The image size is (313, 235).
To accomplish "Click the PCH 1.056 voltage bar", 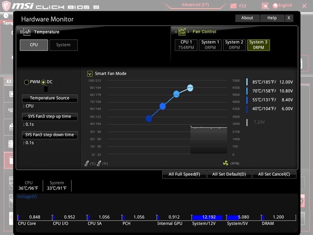I will click(x=139, y=218).
